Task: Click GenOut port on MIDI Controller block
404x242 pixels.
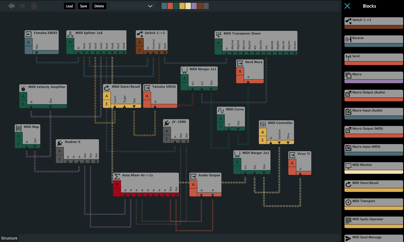Action: tap(279, 142)
